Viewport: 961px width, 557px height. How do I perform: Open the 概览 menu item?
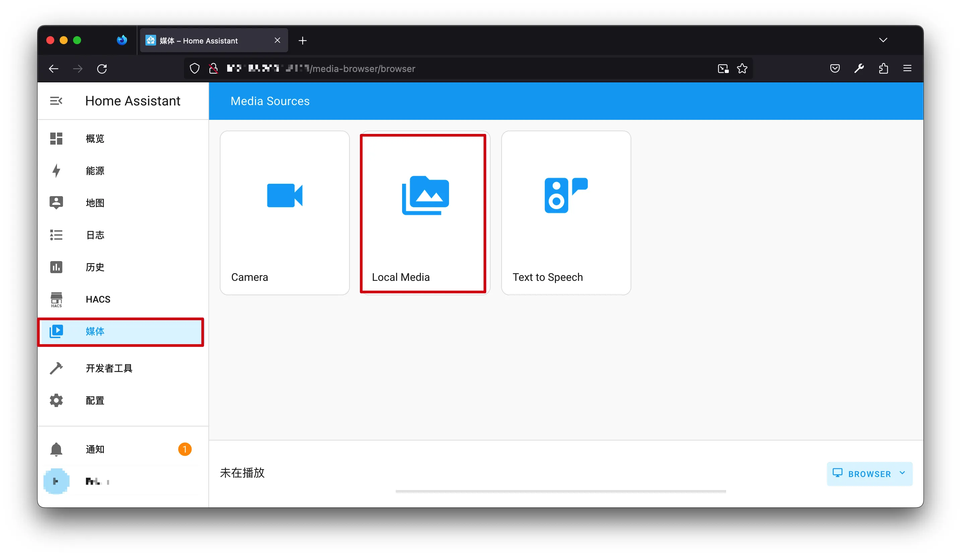pos(123,139)
